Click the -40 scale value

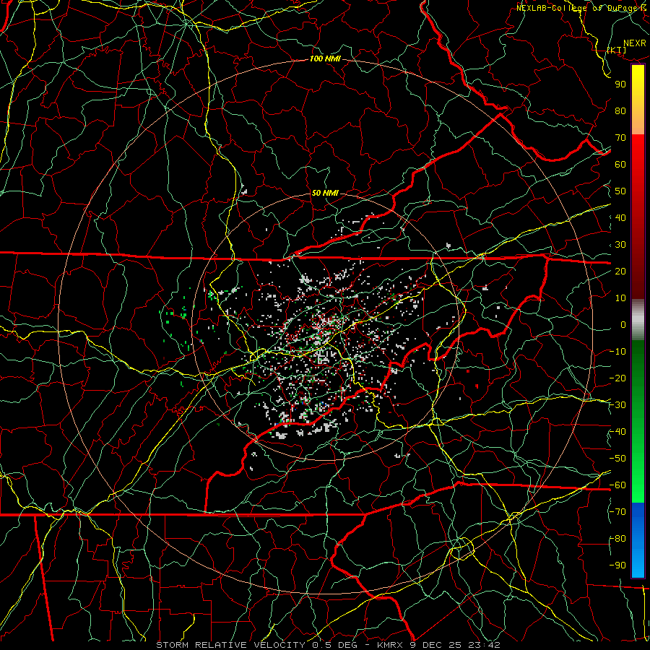[617, 432]
